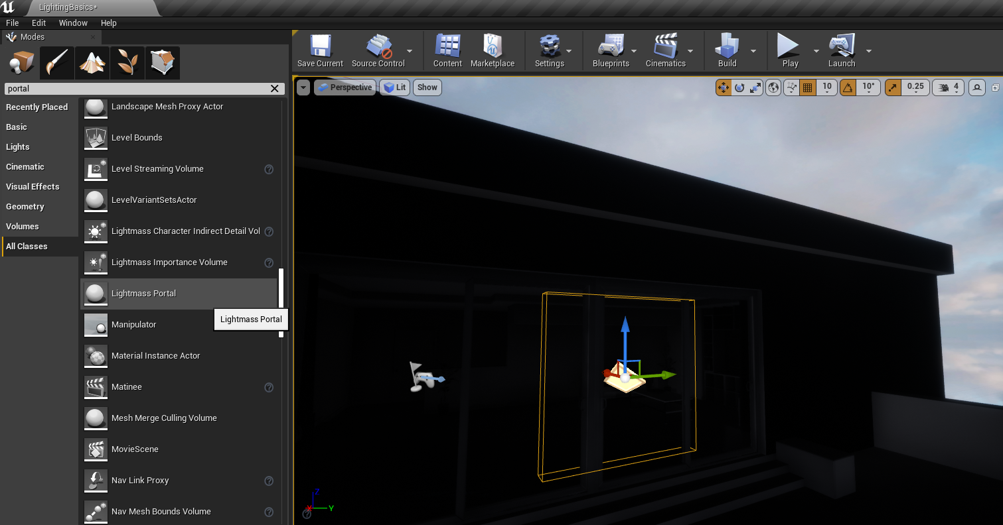This screenshot has width=1003, height=525.
Task: Select the Lightmass Portal list item
Action: click(x=179, y=293)
